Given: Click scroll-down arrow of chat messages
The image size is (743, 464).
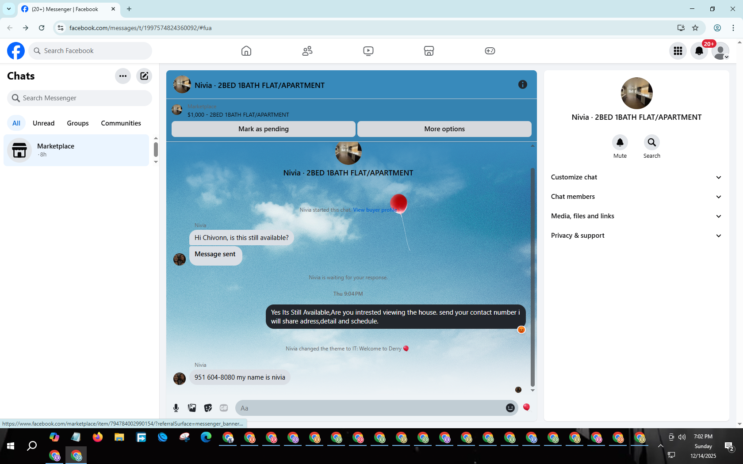Looking at the screenshot, I should coord(532,390).
